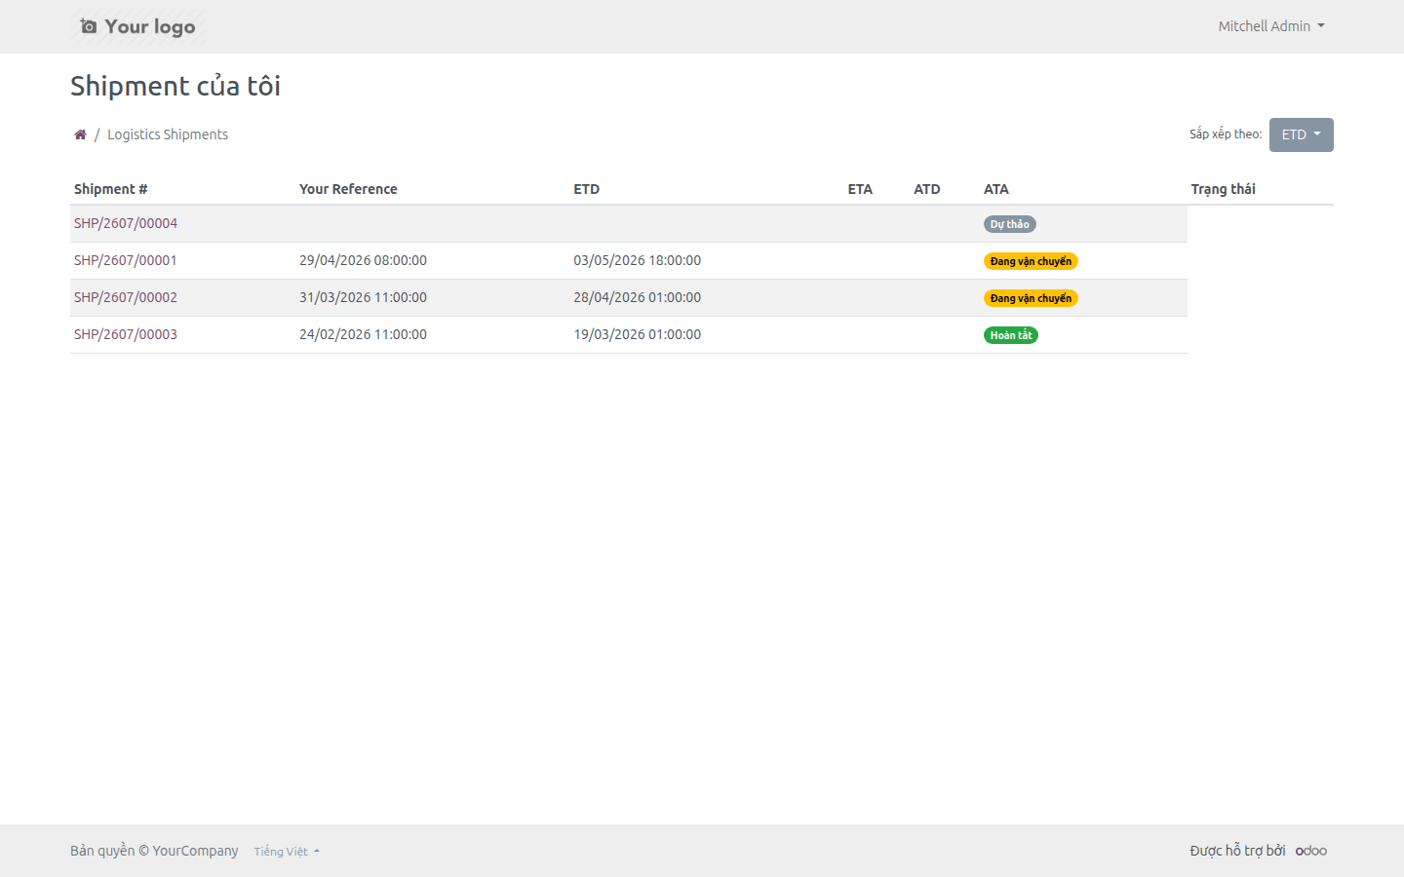Open shipment SHP/2607/00001
1404x877 pixels.
126,260
